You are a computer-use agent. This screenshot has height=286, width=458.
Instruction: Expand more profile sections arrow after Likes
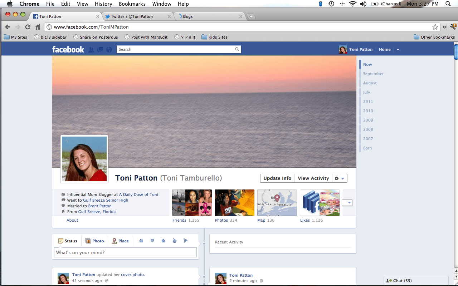[x=347, y=203]
